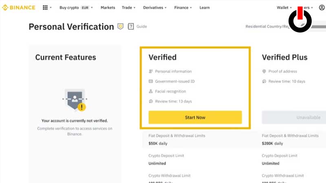326x183 pixels.
Task: Click the Personal Verification page title
Action: [71, 27]
